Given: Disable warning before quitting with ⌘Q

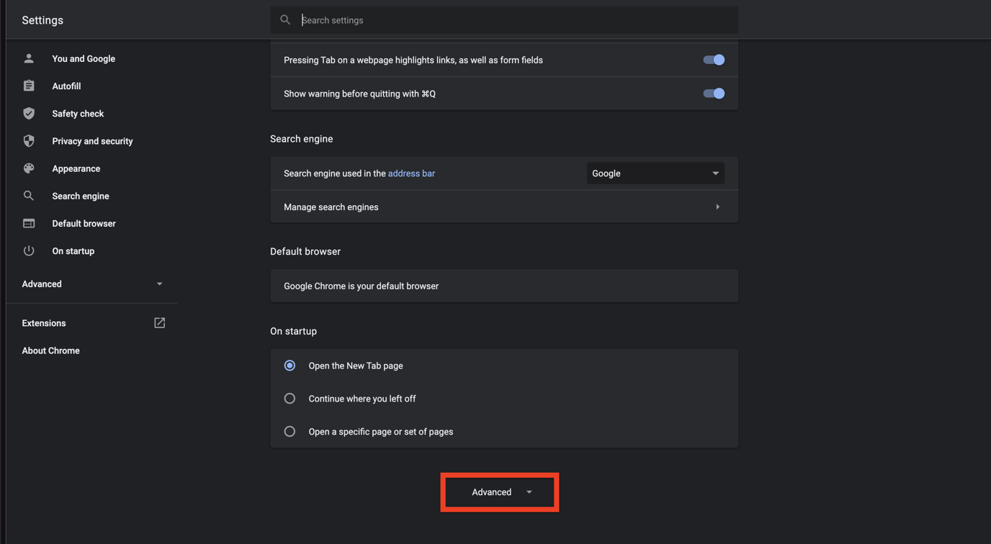Looking at the screenshot, I should pos(713,93).
